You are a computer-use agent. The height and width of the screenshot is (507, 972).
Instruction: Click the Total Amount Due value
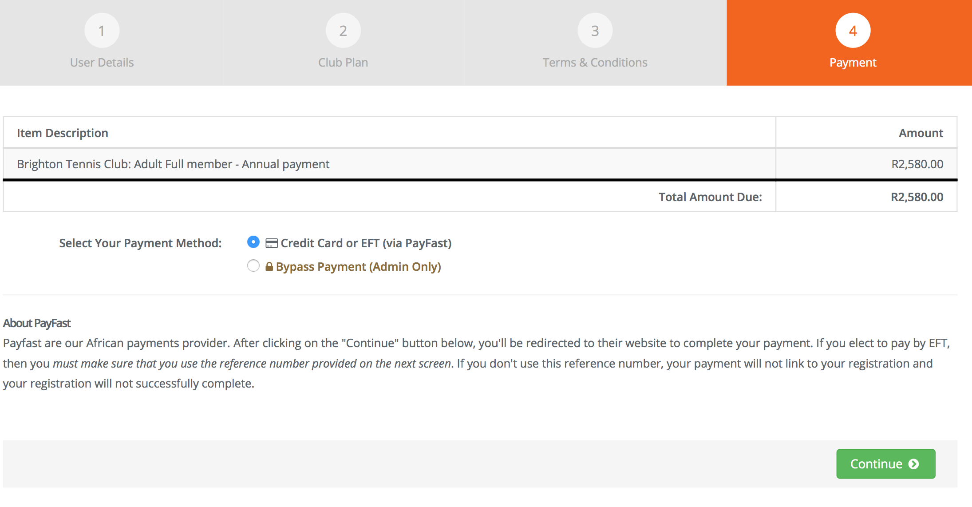(x=917, y=197)
